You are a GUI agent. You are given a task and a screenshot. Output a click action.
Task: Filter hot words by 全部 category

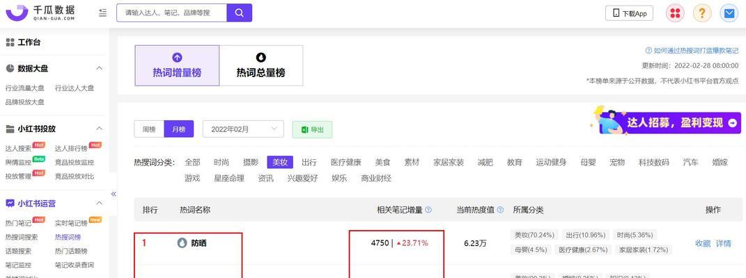[x=192, y=162]
